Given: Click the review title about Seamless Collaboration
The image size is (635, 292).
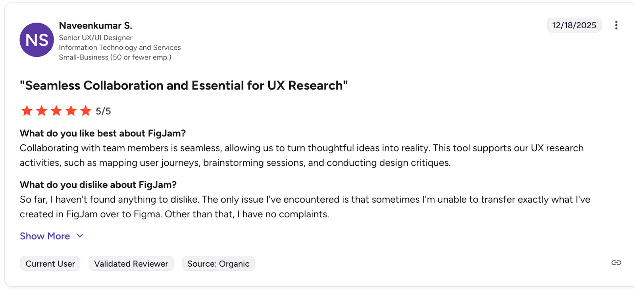Looking at the screenshot, I should click(184, 86).
